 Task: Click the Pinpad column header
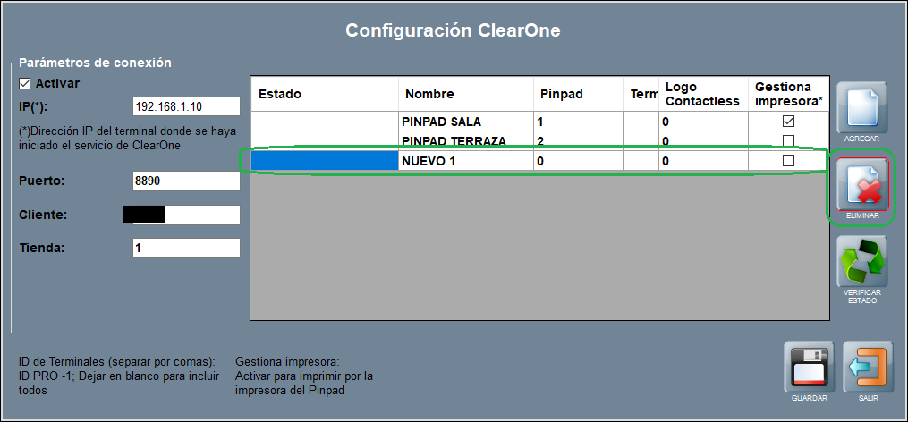pyautogui.click(x=578, y=94)
